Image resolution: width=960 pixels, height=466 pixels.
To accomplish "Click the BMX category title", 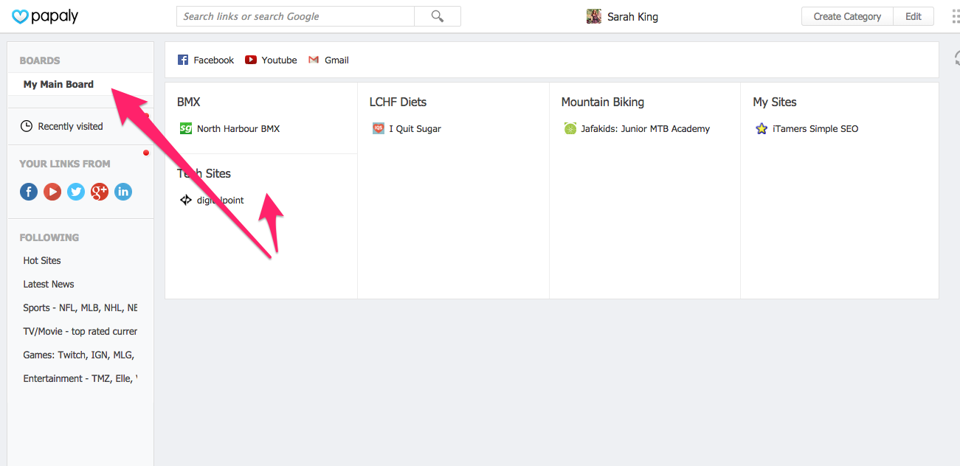I will coord(189,102).
